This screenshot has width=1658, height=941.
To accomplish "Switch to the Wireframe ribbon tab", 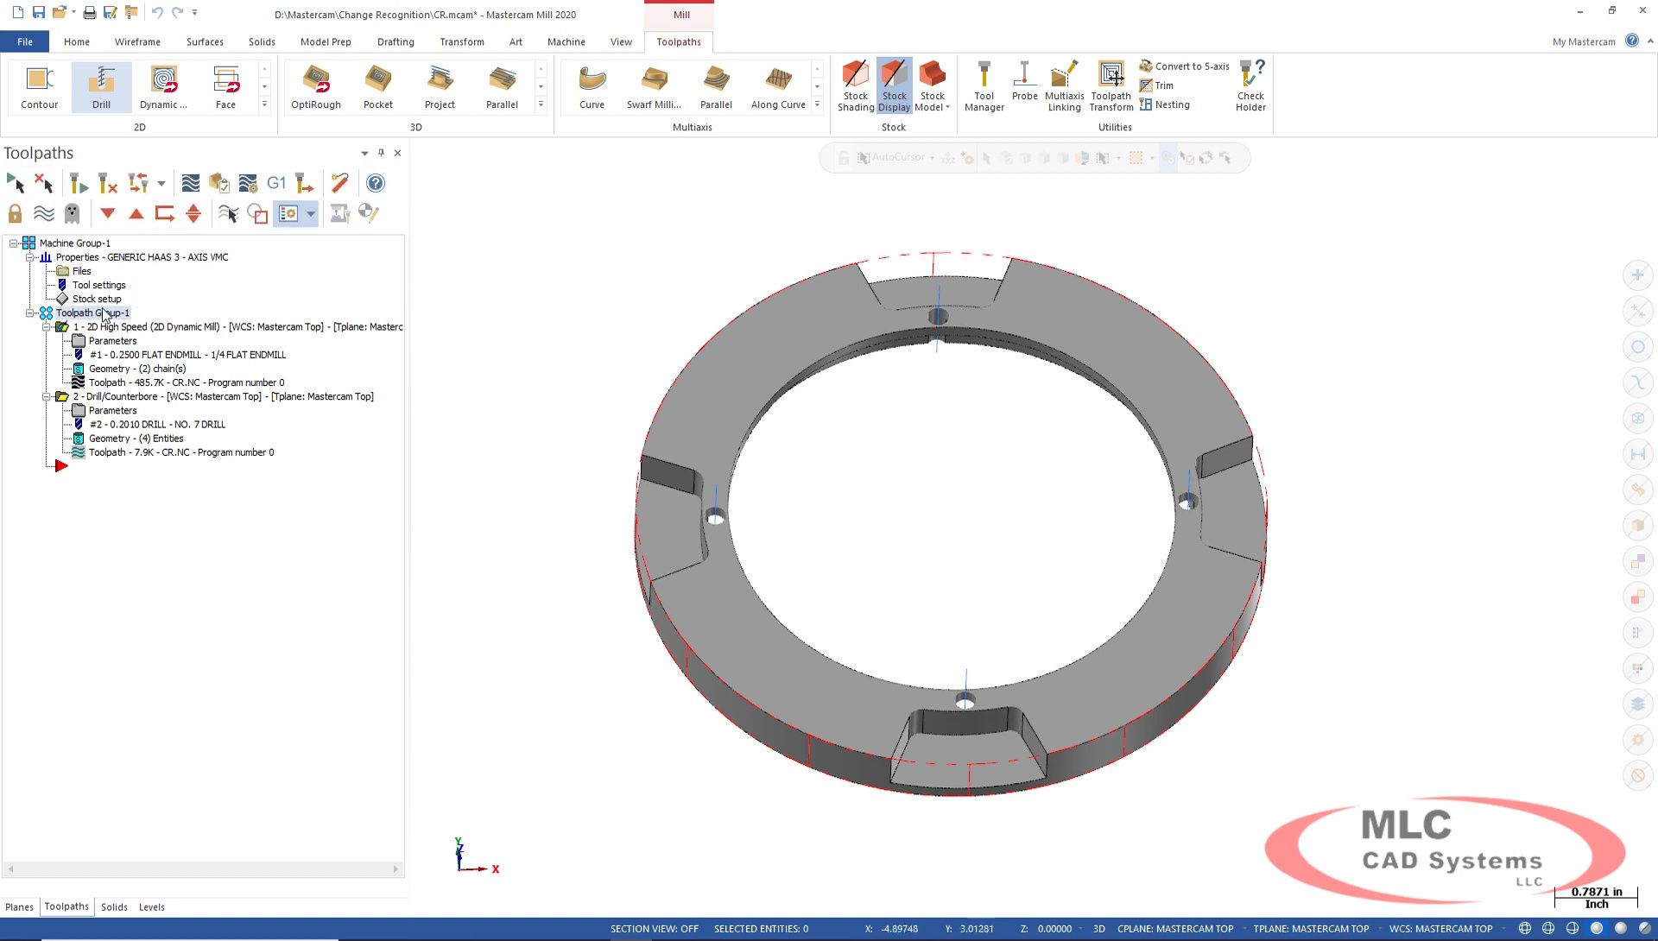I will coord(137,41).
